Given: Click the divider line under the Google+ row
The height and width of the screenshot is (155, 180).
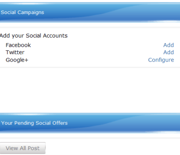Looking at the screenshot, I should click(90, 67).
